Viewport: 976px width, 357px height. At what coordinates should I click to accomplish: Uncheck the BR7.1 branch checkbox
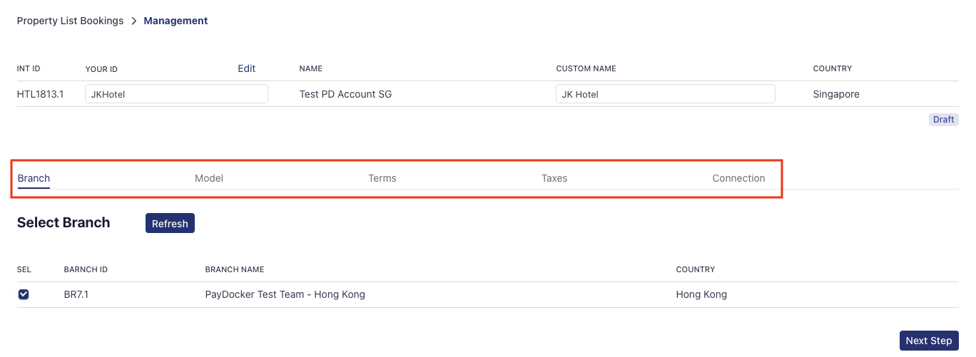click(x=24, y=294)
